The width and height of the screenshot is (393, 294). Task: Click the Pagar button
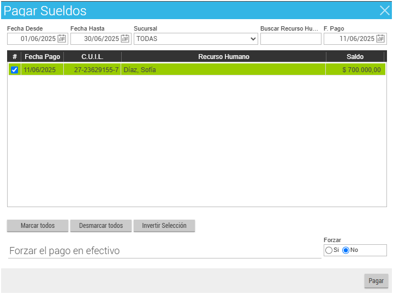(376, 281)
